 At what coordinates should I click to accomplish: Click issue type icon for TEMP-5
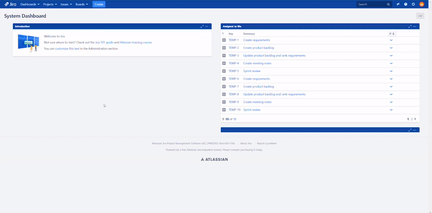(224, 71)
